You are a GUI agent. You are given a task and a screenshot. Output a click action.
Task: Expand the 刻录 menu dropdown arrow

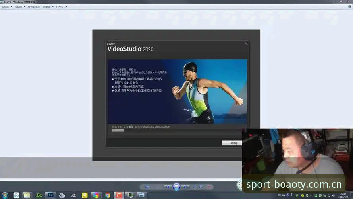53,7
